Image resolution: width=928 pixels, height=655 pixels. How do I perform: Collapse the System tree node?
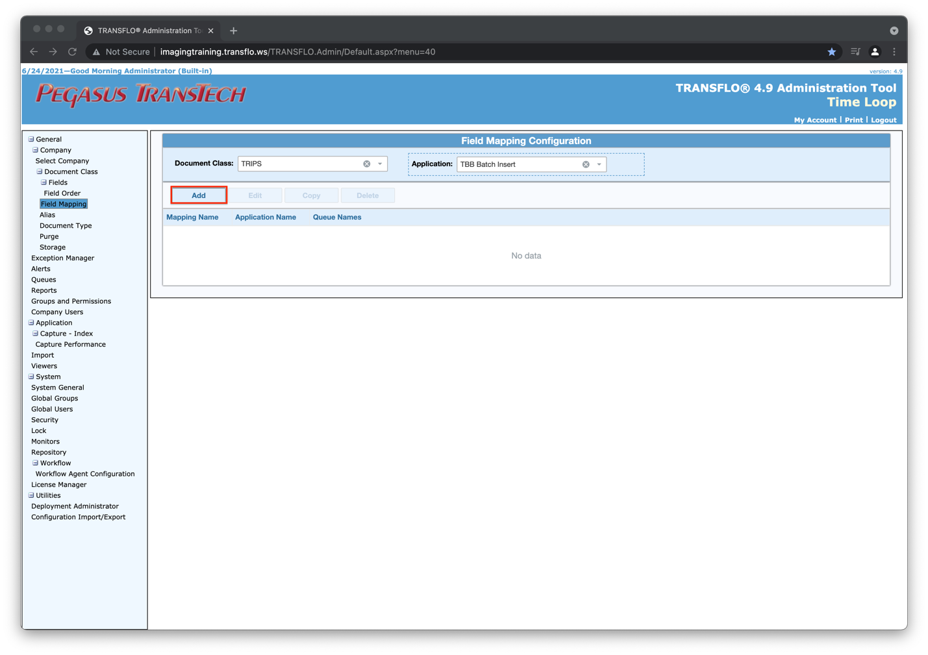tap(31, 377)
